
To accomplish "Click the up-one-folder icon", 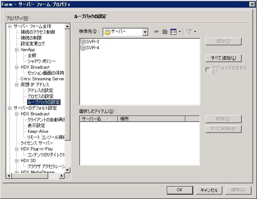I will tap(165, 32).
